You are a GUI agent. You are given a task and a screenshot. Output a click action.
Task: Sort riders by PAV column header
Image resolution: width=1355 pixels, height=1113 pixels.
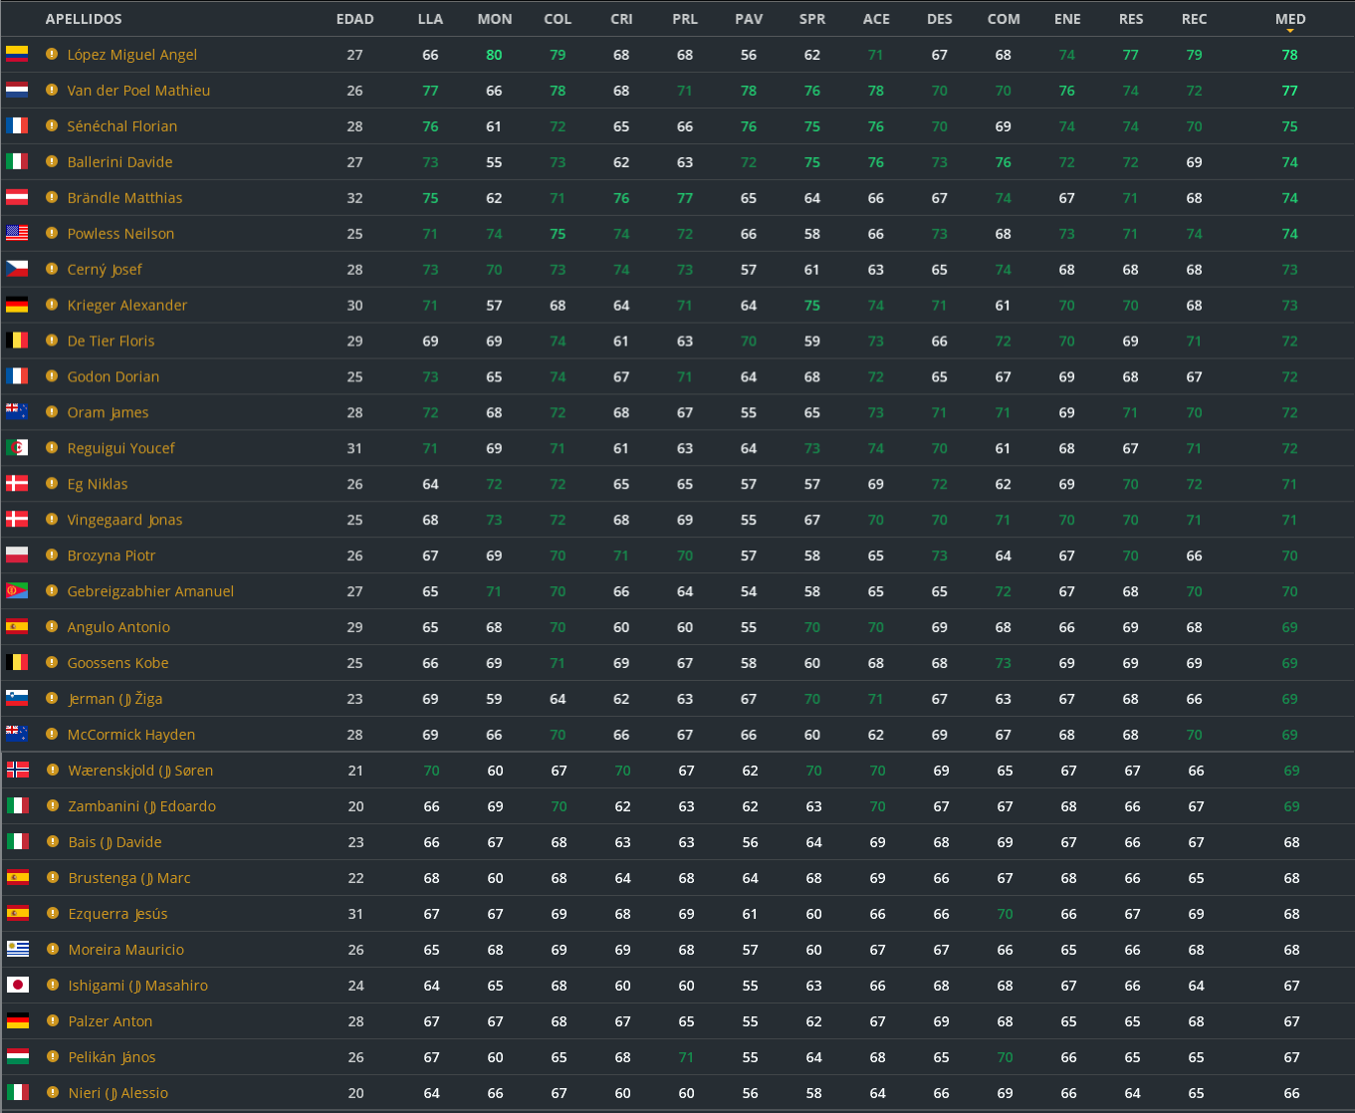click(x=749, y=19)
